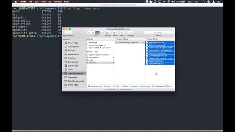Open the Go menu
Screen dimensions: 235x132
[x=50, y=1]
